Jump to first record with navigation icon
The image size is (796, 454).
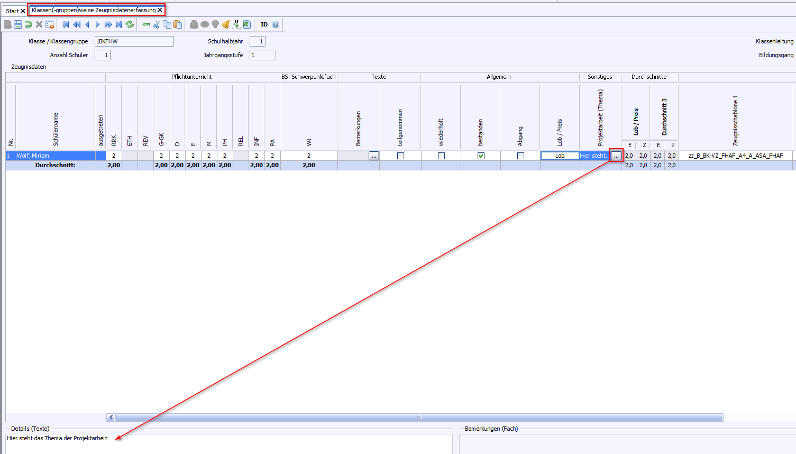click(66, 24)
